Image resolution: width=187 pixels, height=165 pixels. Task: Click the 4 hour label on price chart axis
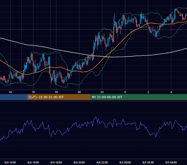(171, 92)
